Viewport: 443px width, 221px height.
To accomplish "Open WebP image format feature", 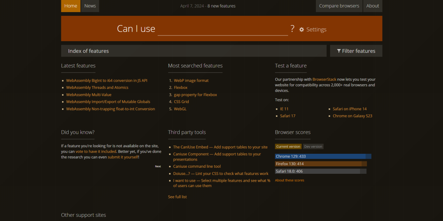I will [x=191, y=80].
